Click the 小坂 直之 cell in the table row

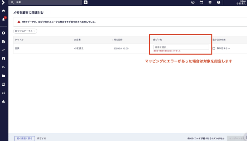(79, 48)
